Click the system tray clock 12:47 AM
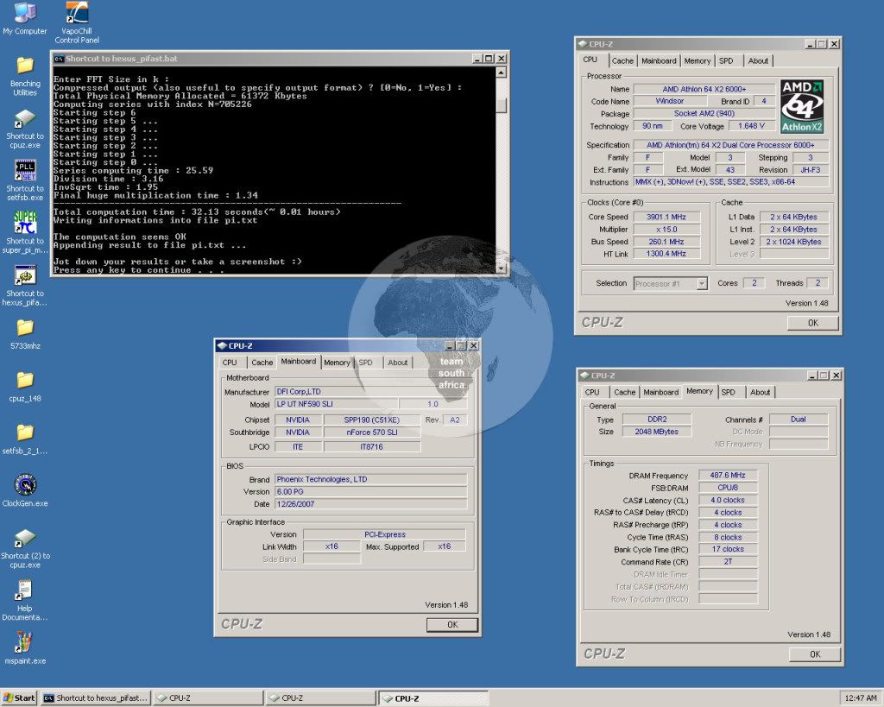Screen dimensions: 884x707 point(861,698)
